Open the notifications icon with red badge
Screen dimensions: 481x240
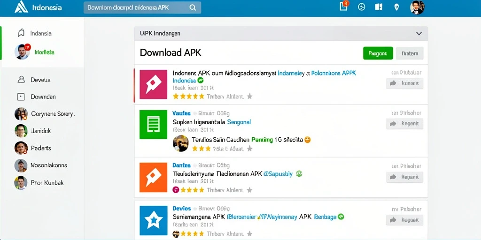coord(344,6)
